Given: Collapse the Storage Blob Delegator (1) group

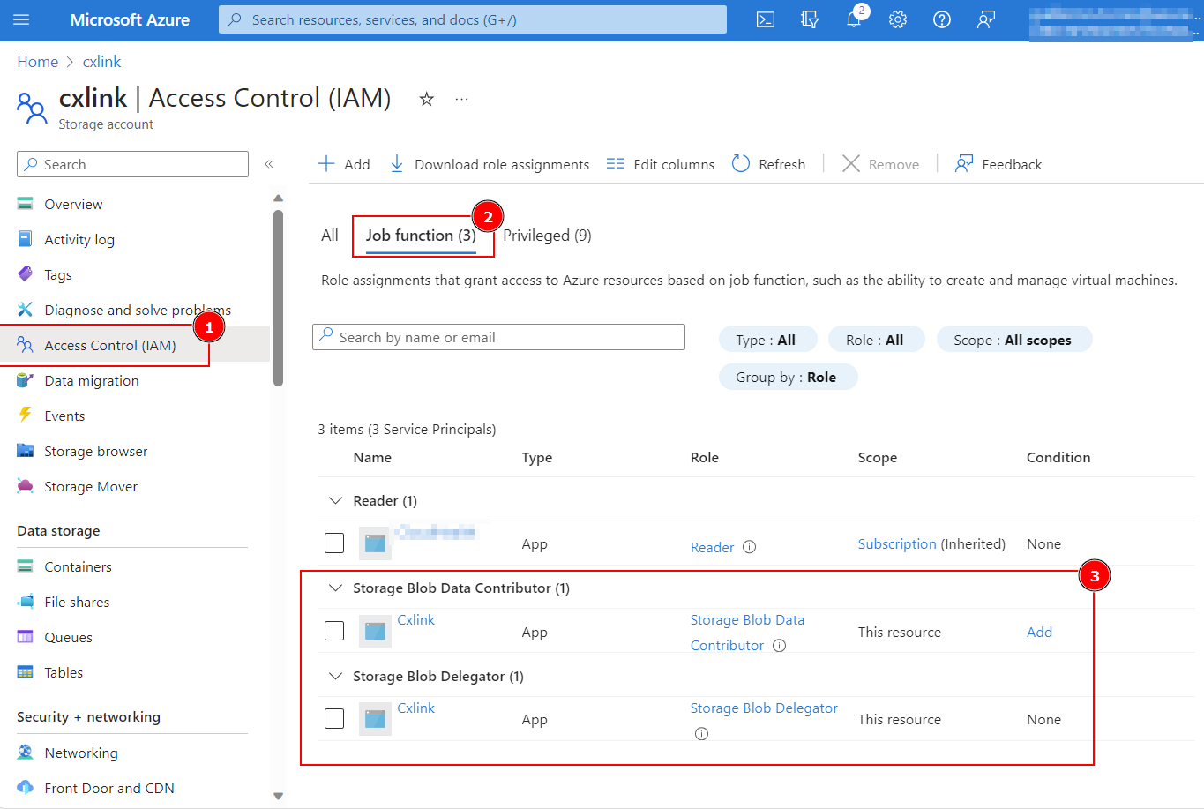Looking at the screenshot, I should click(335, 676).
